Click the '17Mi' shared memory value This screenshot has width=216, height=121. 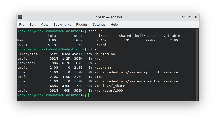(127, 40)
